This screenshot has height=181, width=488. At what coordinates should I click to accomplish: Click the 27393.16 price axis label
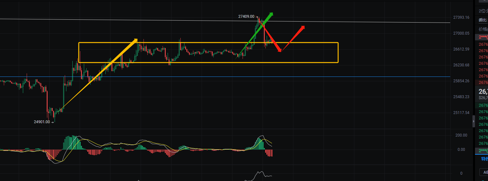461,17
